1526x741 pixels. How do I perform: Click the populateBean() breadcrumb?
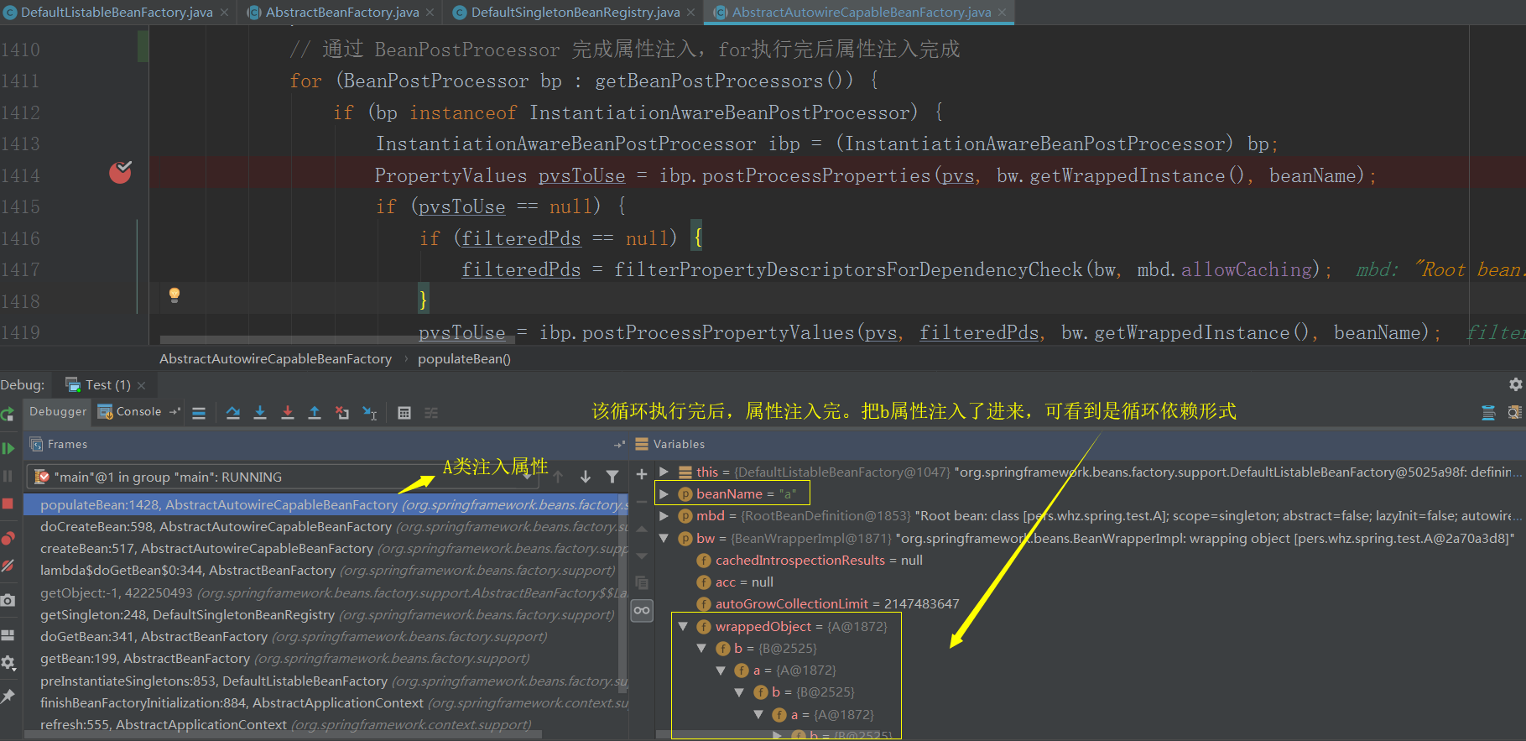coord(464,358)
